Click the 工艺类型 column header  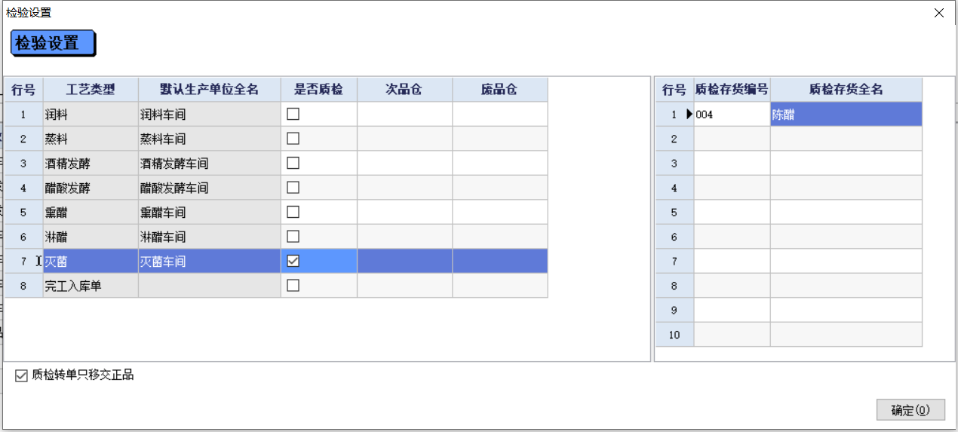coord(91,90)
